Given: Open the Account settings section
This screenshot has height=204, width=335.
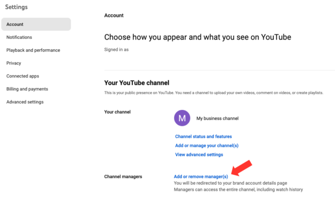Looking at the screenshot, I should tap(36, 24).
